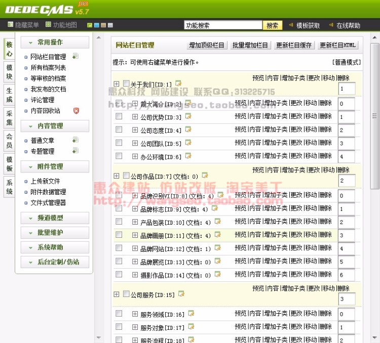Screen dimensions: 380x343
Task: Click the sort order field for 公司团队
Action: point(347,143)
